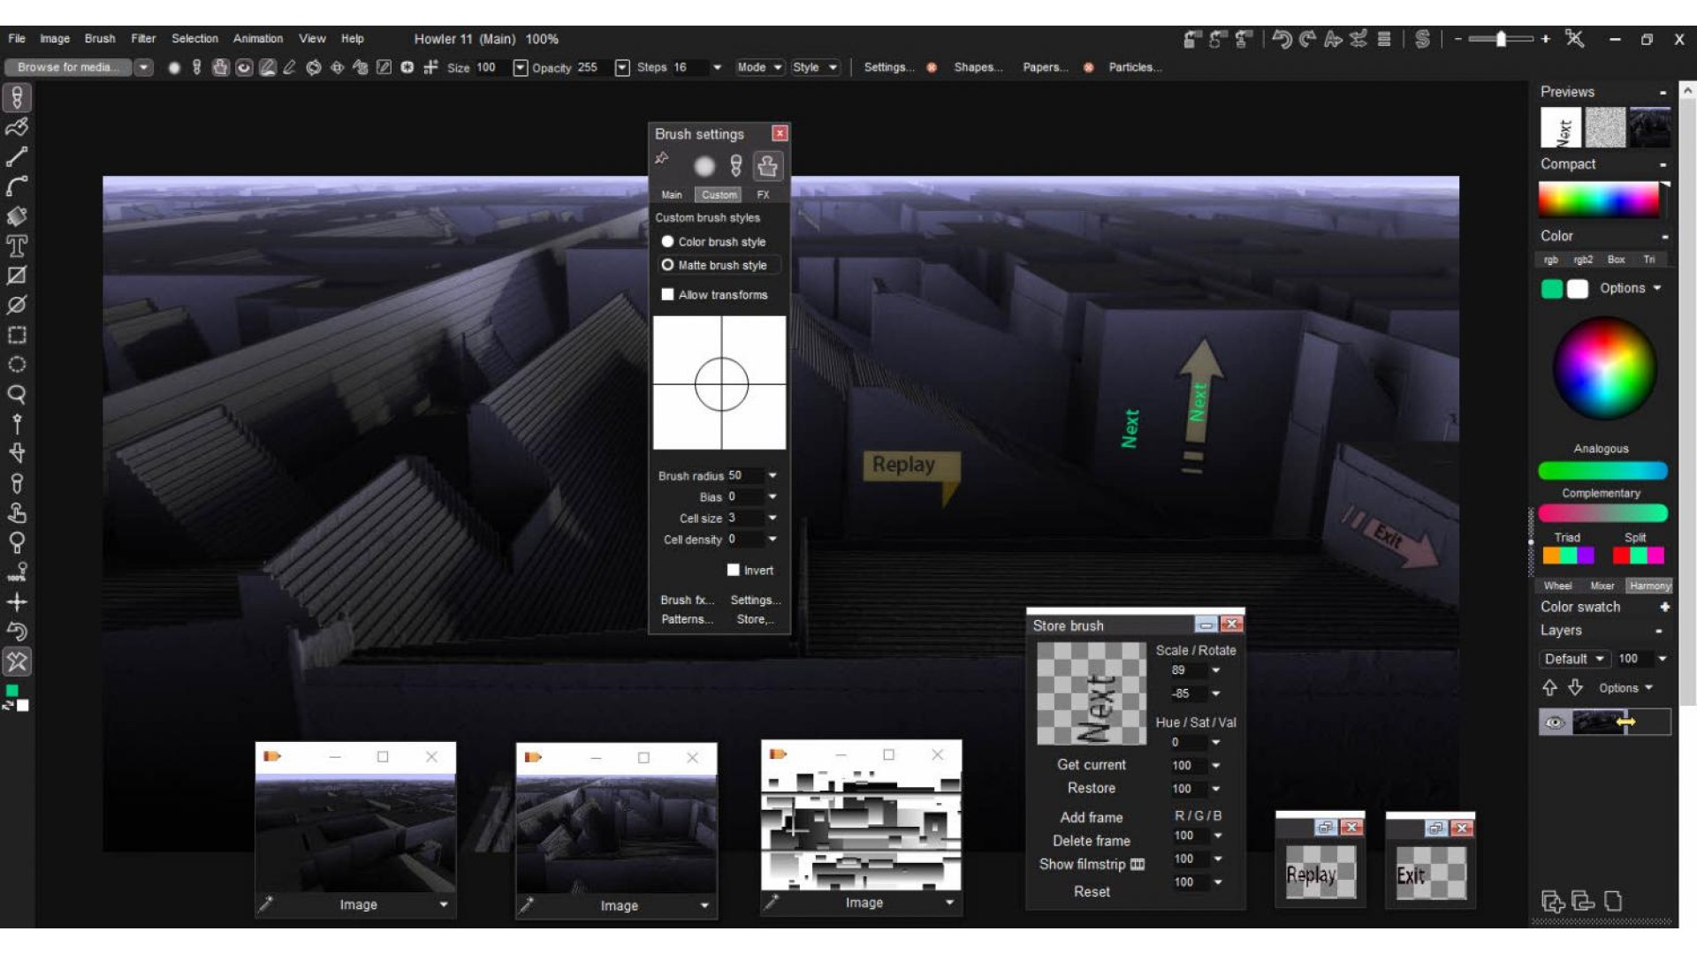The image size is (1697, 954).
Task: Click the Add frame button
Action: pos(1091,817)
